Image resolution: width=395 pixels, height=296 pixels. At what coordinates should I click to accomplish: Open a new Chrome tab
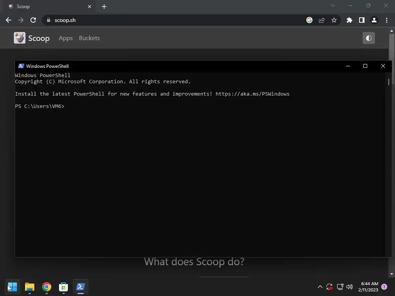[104, 7]
